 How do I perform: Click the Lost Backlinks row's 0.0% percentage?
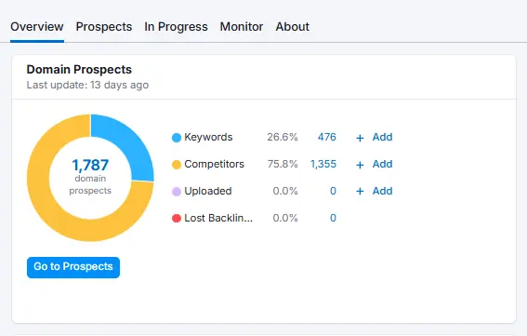point(285,218)
